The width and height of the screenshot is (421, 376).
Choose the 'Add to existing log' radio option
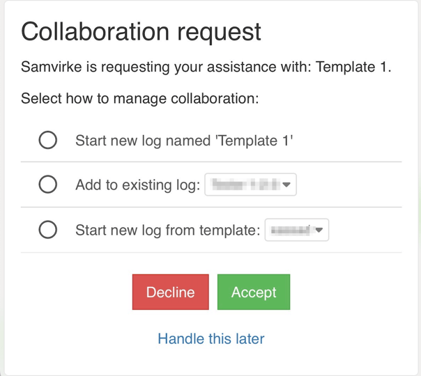click(48, 185)
